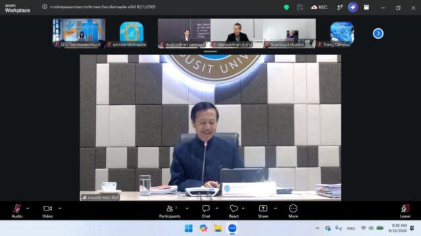Viewport: 421px width, 236px height.
Task: Expand the React options caret
Action: click(243, 208)
